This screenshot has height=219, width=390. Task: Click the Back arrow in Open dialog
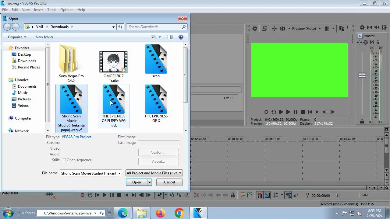point(7,27)
